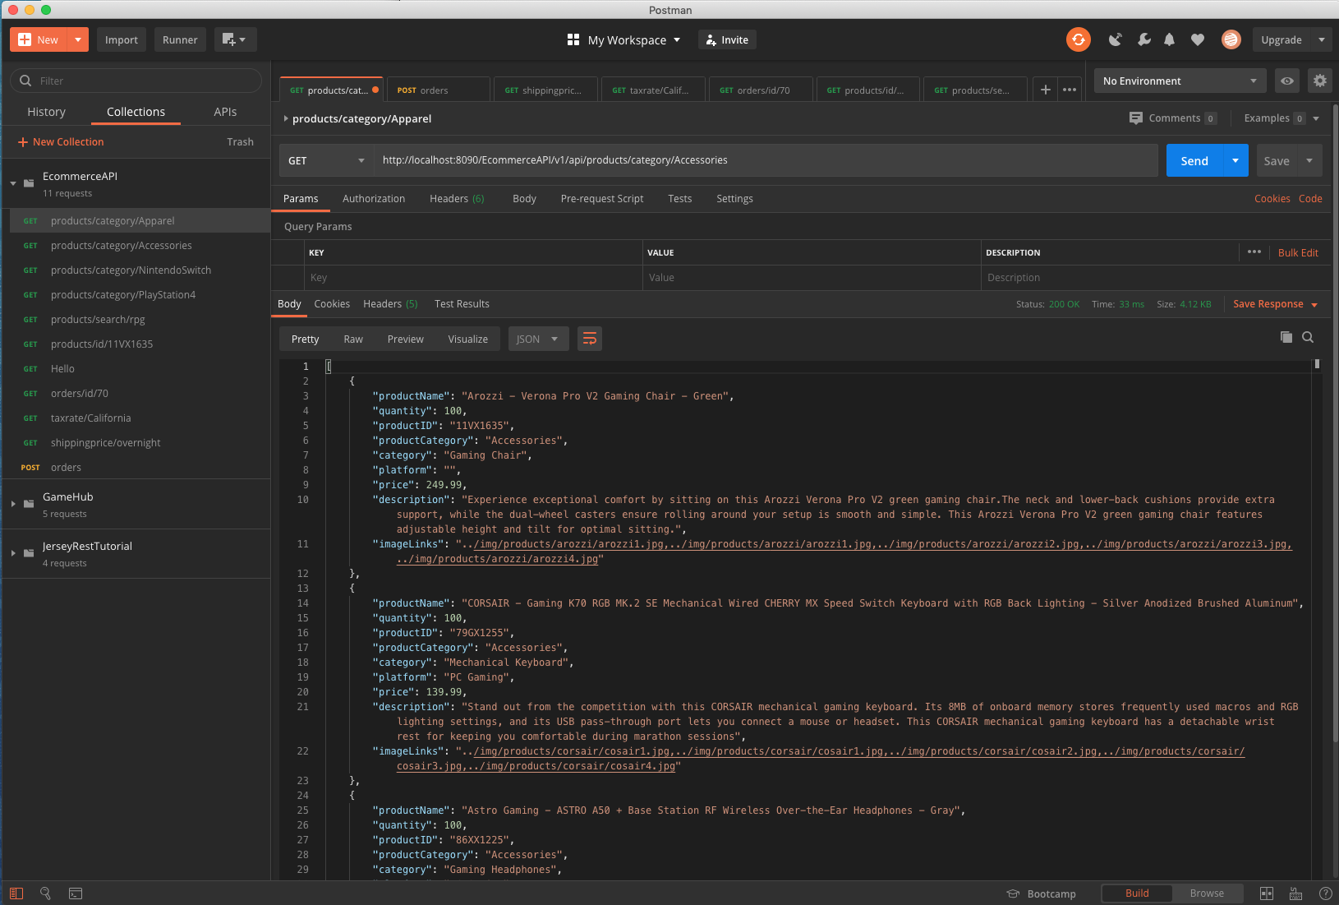Viewport: 1339px width, 905px height.
Task: Expand the GameHub collection
Action: (x=13, y=504)
